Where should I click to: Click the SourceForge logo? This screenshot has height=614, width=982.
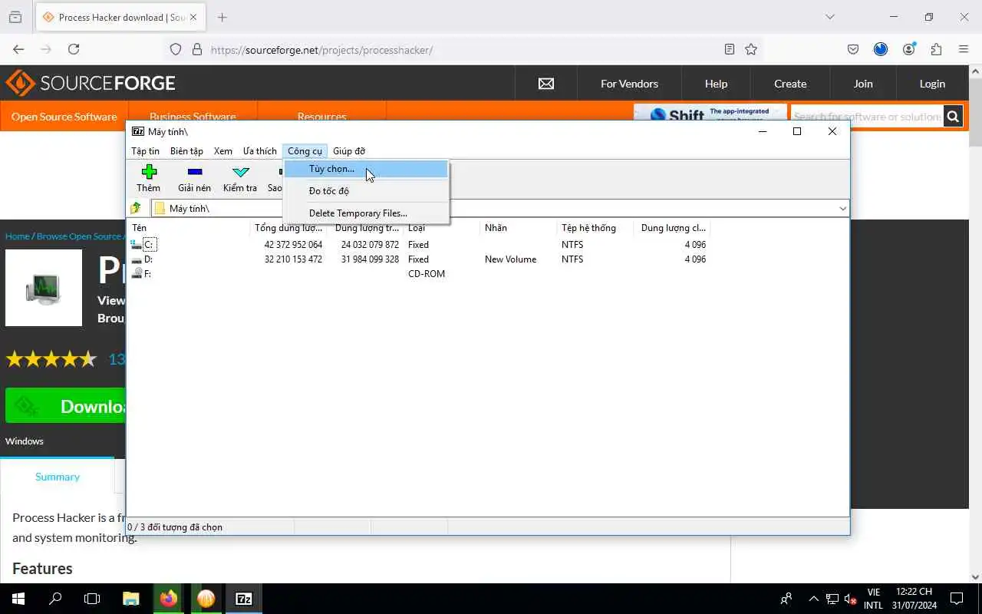coord(91,83)
